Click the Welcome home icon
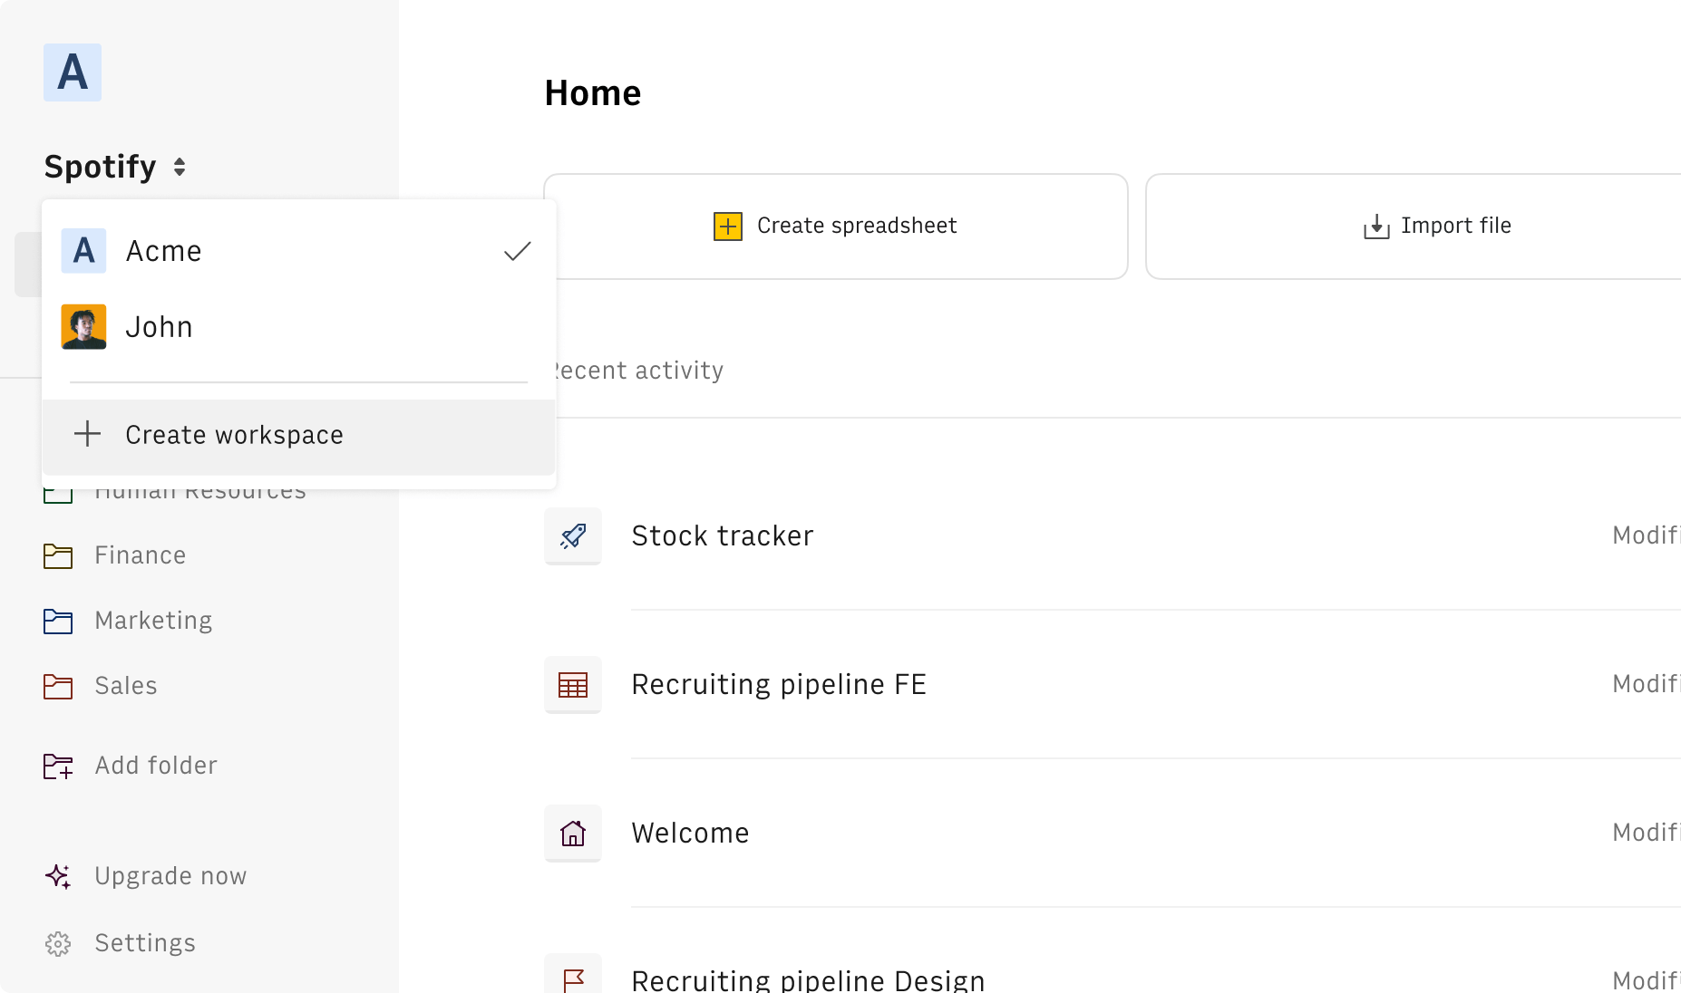Screen dimensions: 1681x993 572,834
